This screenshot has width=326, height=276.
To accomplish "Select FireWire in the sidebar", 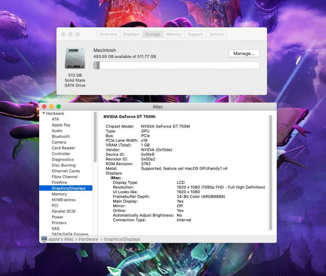I will (x=59, y=182).
